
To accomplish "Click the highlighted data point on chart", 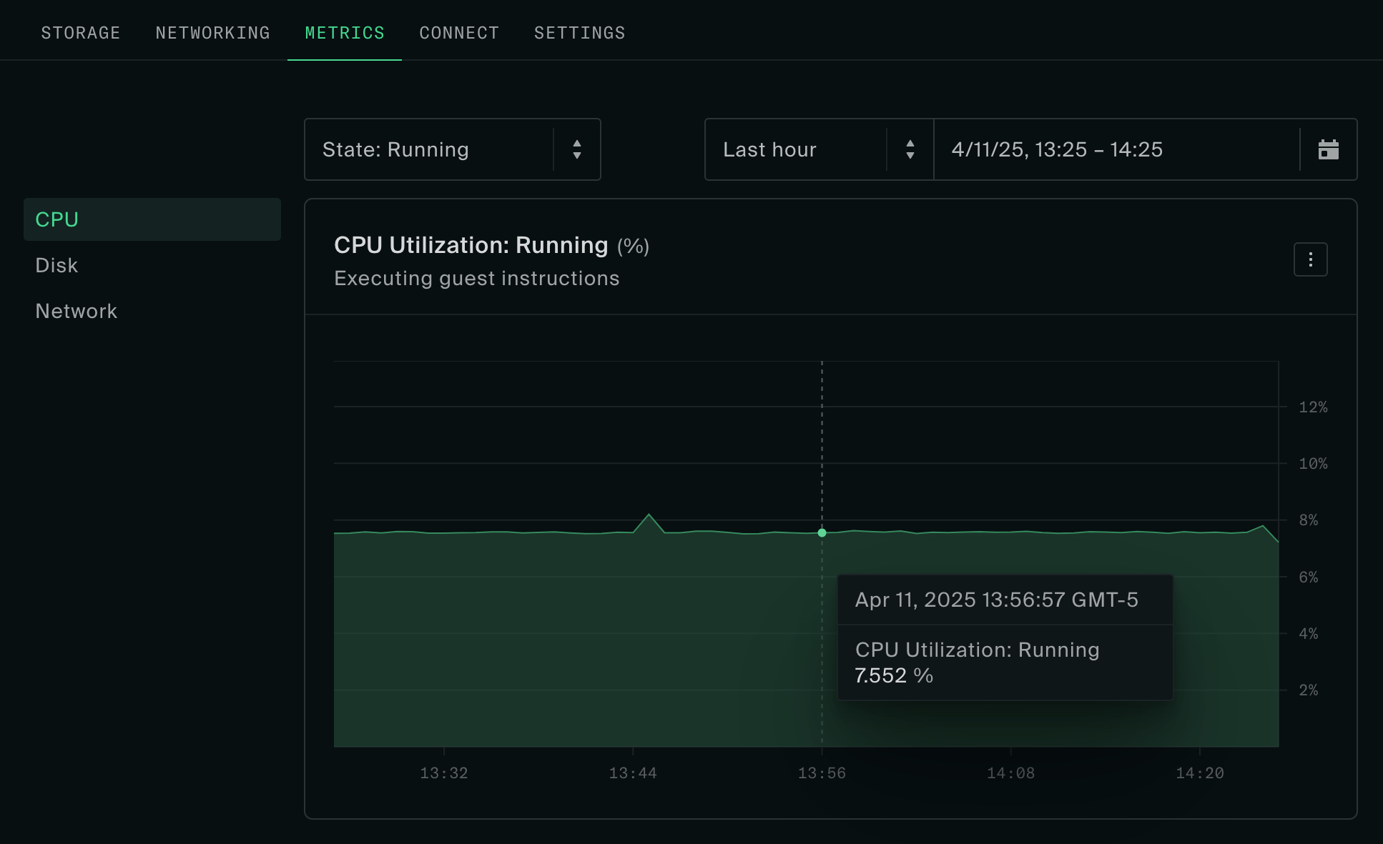I will click(x=822, y=532).
